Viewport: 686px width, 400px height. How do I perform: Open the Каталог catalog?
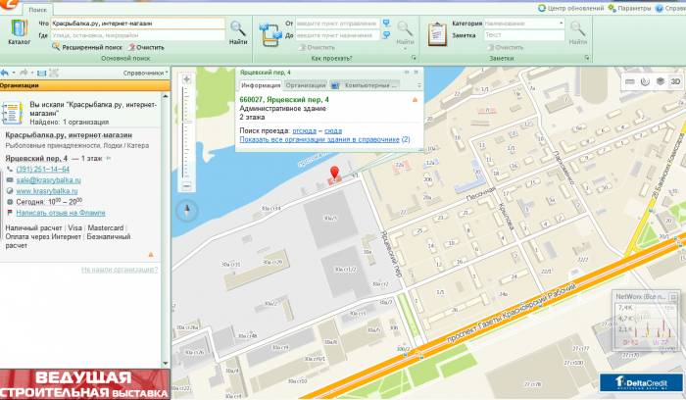coord(19,32)
